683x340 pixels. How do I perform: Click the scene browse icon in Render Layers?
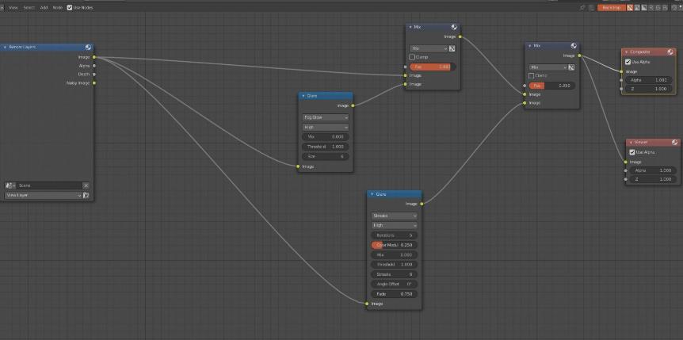pos(11,185)
